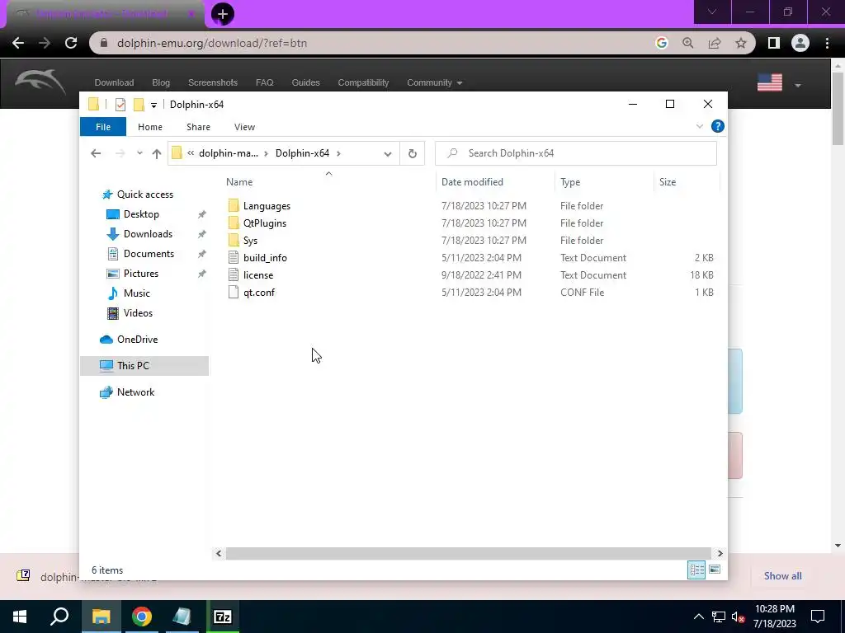Screen dimensions: 845x633
Task: Select Downloads in Quick access
Action: (148, 234)
